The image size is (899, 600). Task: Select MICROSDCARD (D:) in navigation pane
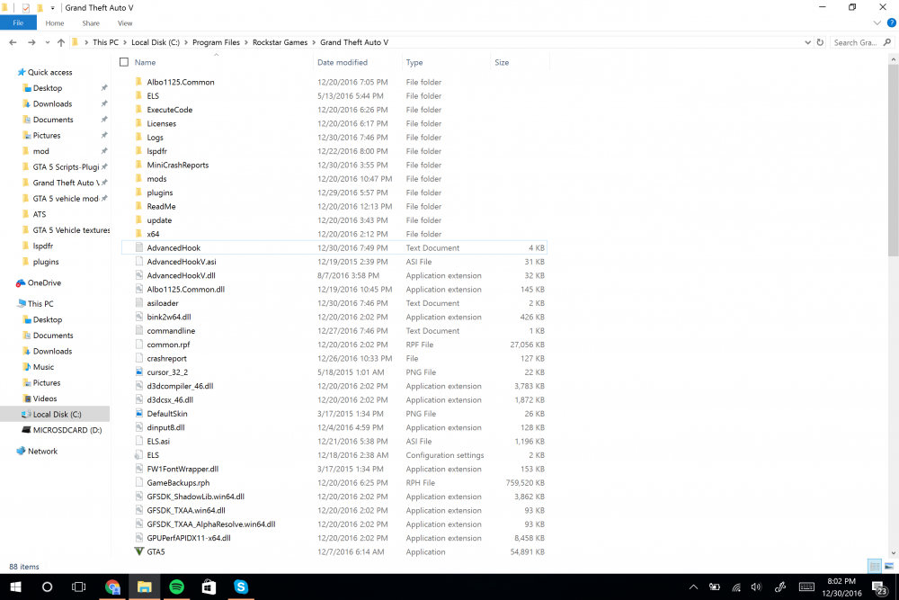pyautogui.click(x=67, y=430)
